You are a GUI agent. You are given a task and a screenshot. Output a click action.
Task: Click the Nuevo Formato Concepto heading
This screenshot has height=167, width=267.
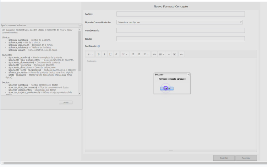(171, 7)
